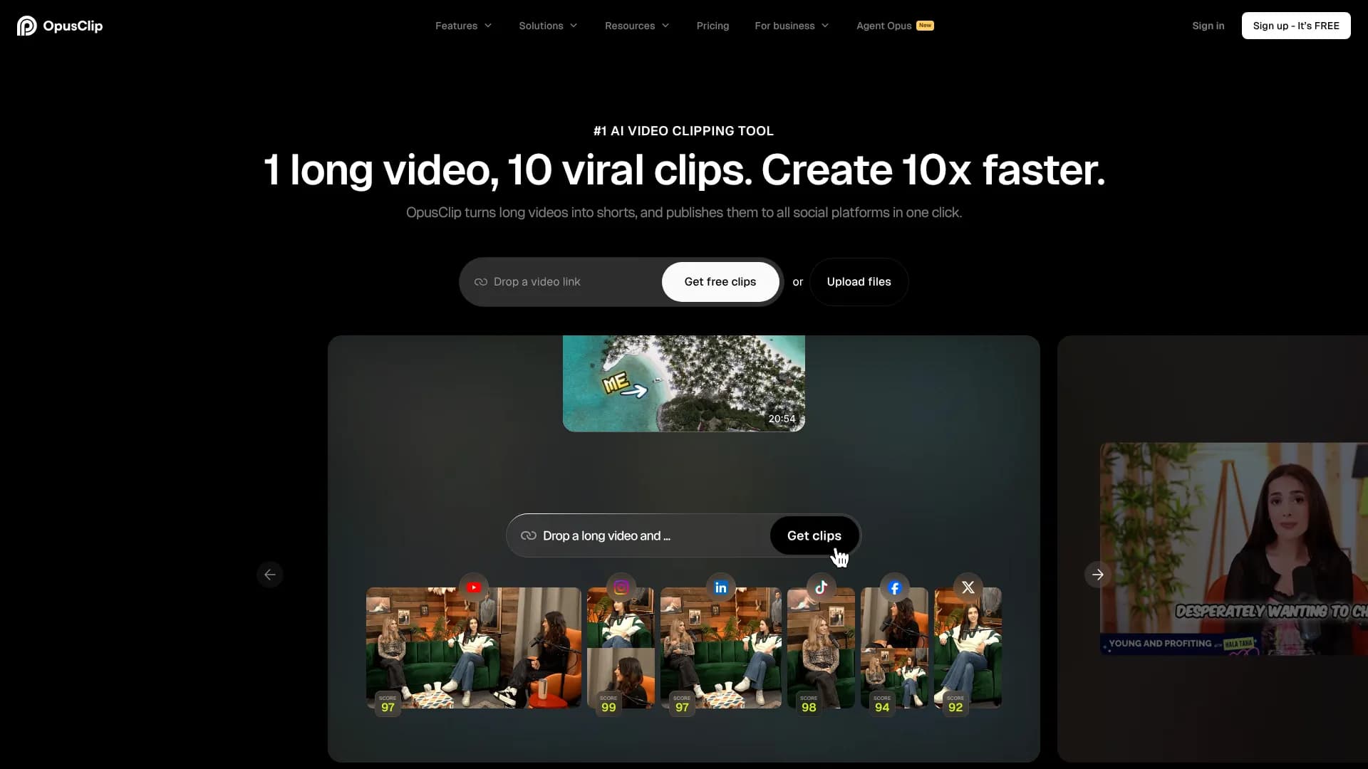The width and height of the screenshot is (1368, 769).
Task: Click the TikTok platform icon
Action: [x=821, y=587]
